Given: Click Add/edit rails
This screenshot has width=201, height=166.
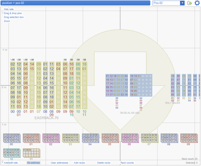Looking at the screenshot, I should [11, 163].
